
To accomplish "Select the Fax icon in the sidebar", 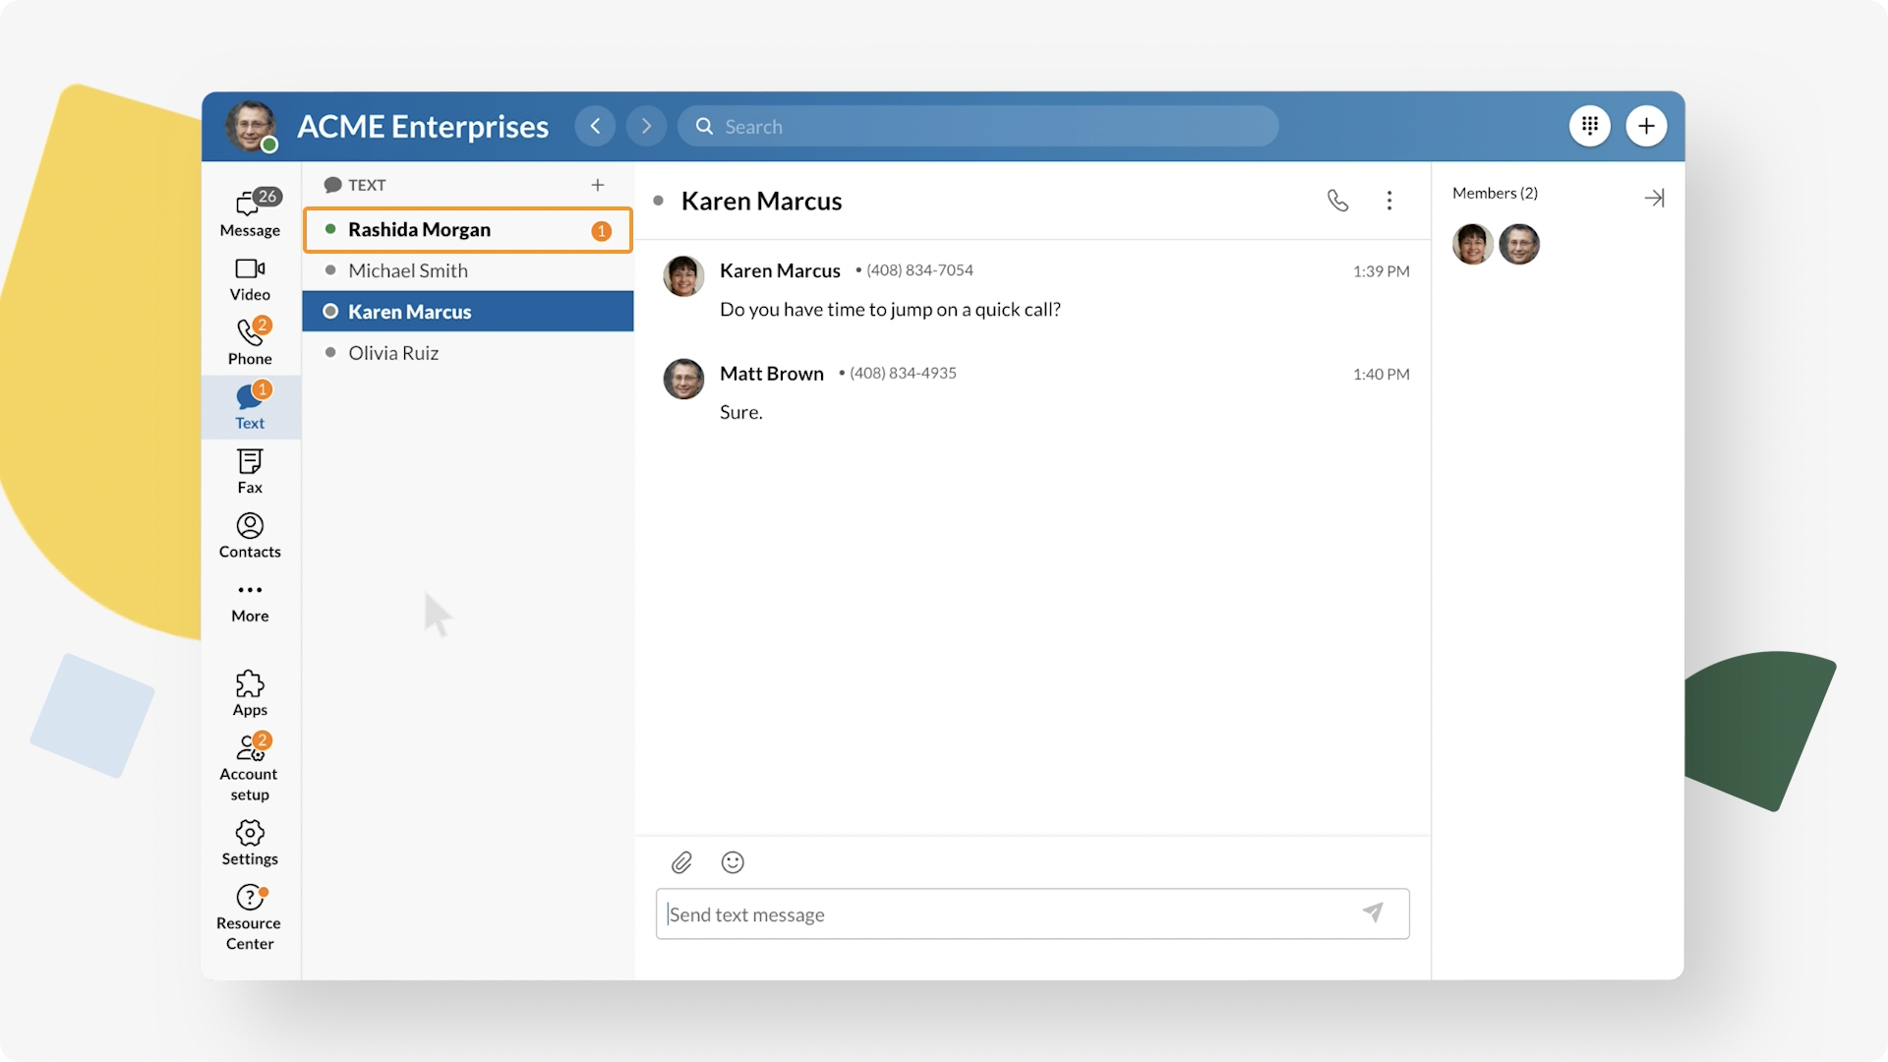I will (250, 470).
